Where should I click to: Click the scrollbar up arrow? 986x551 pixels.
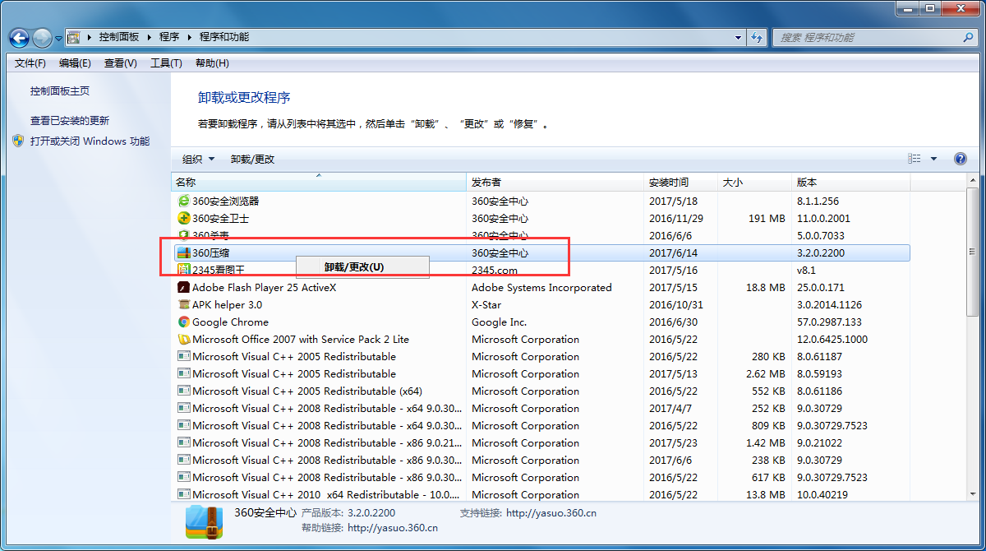(972, 181)
